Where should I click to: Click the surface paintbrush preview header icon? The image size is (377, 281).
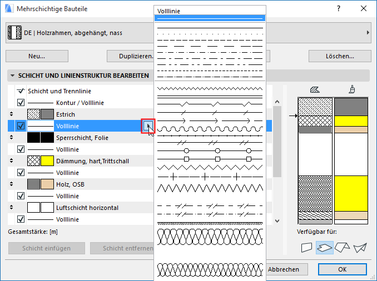[352, 89]
